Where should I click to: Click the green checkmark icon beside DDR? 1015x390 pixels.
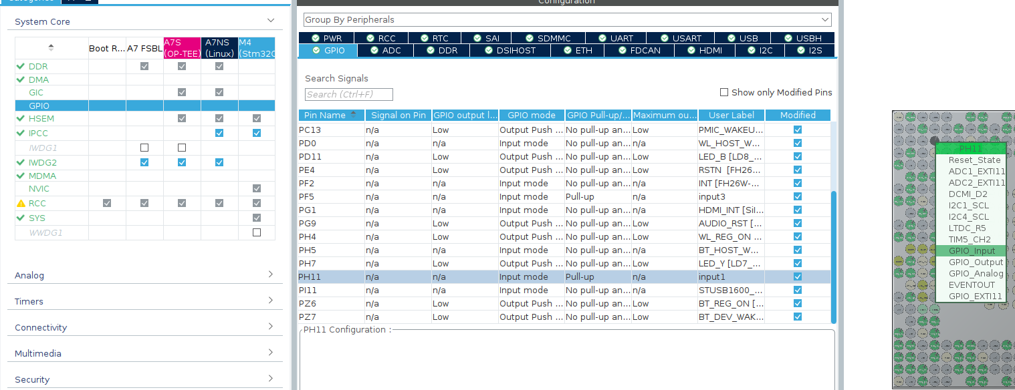pyautogui.click(x=19, y=66)
